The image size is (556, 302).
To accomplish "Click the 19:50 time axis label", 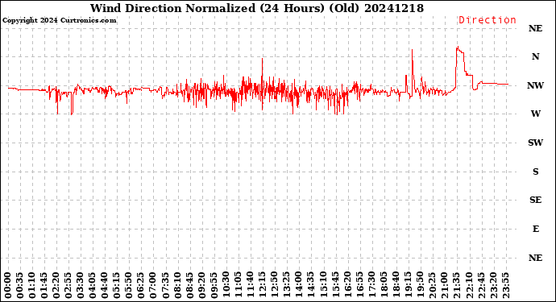I will (420, 286).
